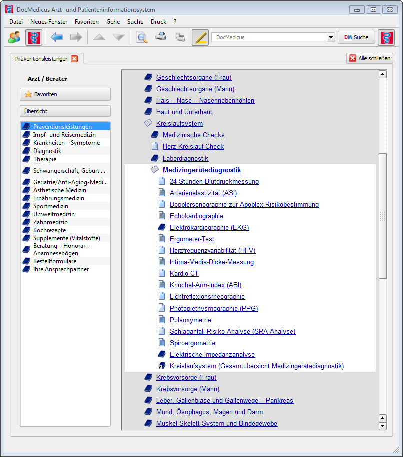Screen dimensions: 403x457
Task: Click book icon beside Krebsvorsorge (Frau)
Action: [148, 377]
